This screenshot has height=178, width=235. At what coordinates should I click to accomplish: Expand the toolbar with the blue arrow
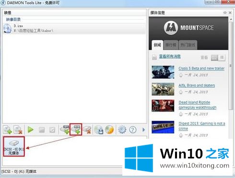coord(143,130)
